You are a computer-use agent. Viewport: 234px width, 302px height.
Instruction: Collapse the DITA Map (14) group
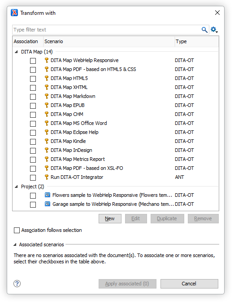16,52
